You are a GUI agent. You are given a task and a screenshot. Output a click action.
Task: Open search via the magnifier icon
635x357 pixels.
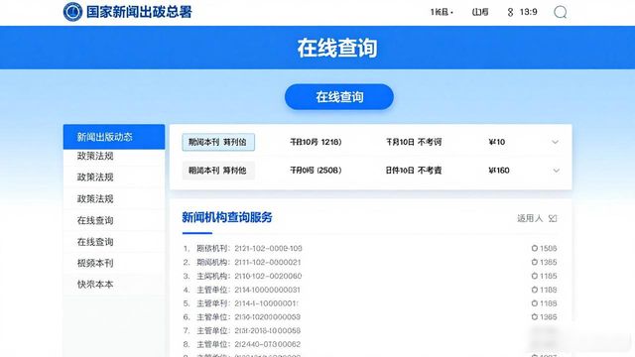point(560,12)
